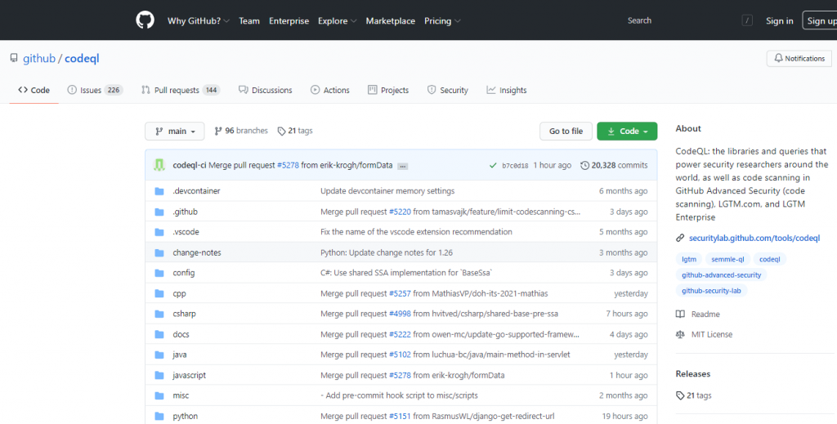Open the codeql-ci author link
837x424 pixels.
point(190,165)
